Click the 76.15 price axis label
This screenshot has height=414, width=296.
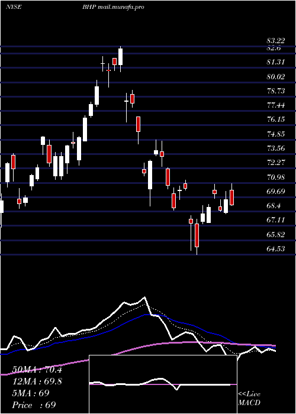pos(276,119)
